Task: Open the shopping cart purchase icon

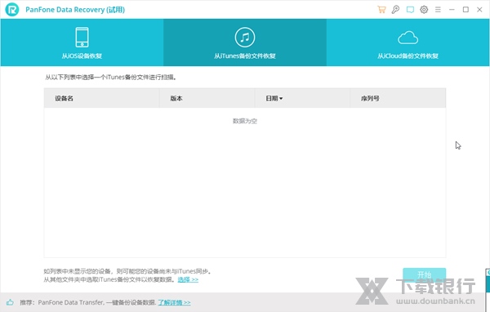Action: click(x=381, y=9)
